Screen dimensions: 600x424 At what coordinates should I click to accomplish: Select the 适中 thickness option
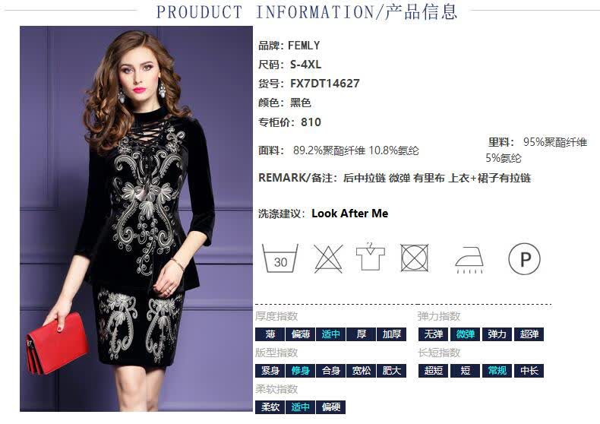pos(330,334)
